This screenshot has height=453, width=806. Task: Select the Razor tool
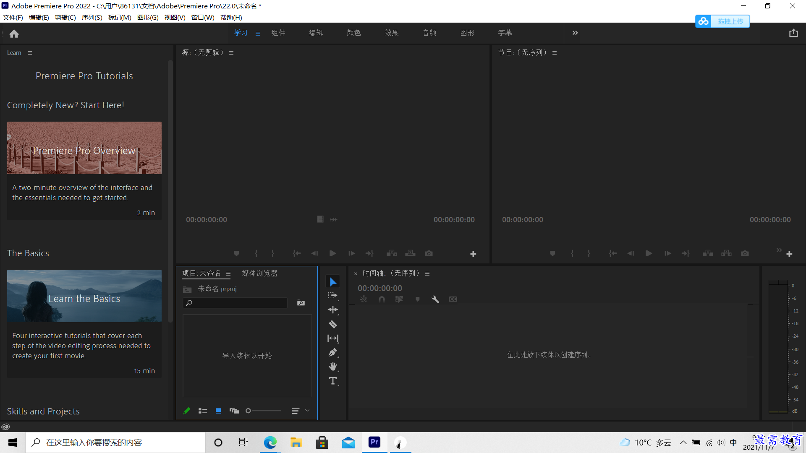tap(333, 324)
